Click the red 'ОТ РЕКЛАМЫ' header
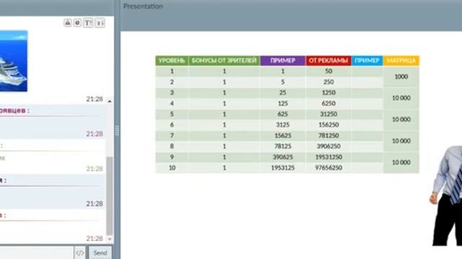462x259 pixels. 328,60
